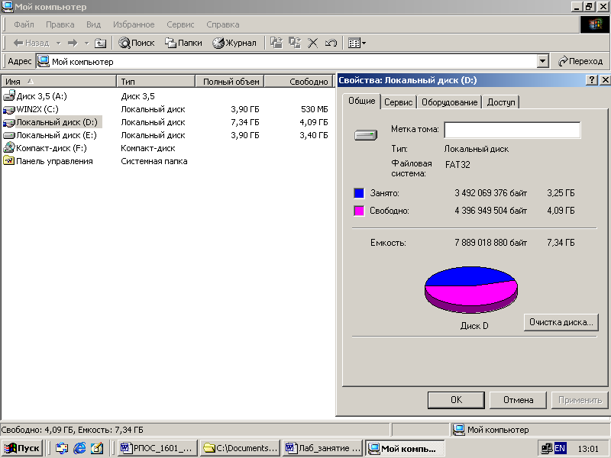
Task: Select the WIN2X (C:) drive icon
Action: click(9, 109)
